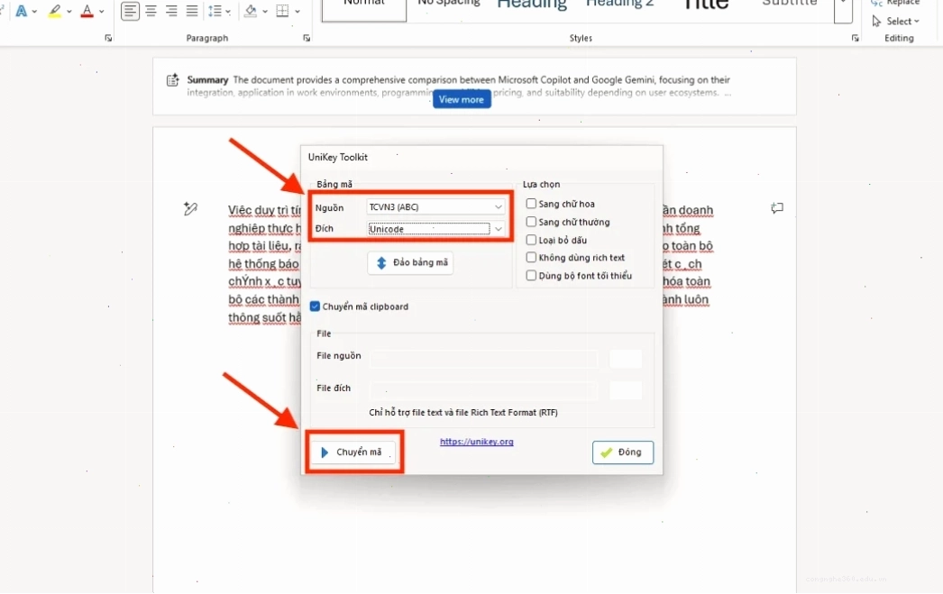The width and height of the screenshot is (943, 594).
Task: Expand the Styles gallery
Action: (x=843, y=11)
